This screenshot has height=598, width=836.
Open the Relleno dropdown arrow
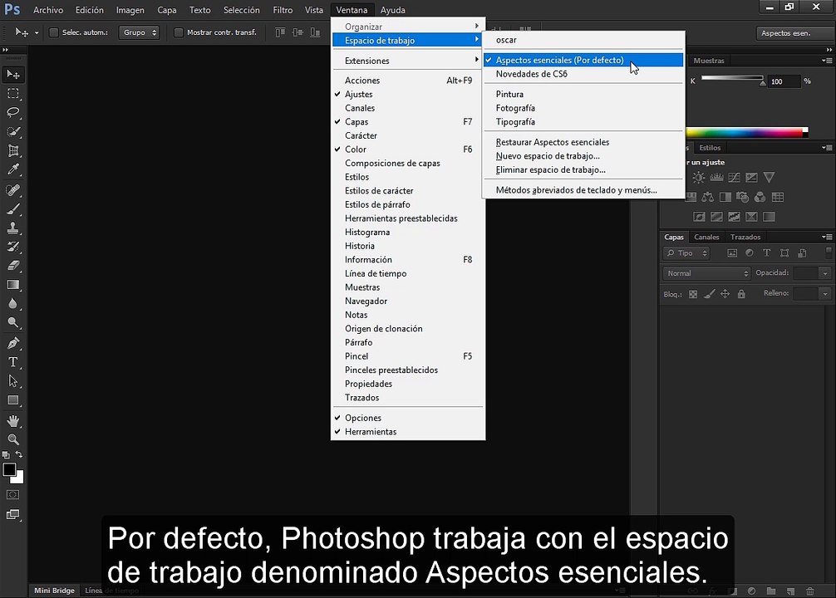(825, 294)
